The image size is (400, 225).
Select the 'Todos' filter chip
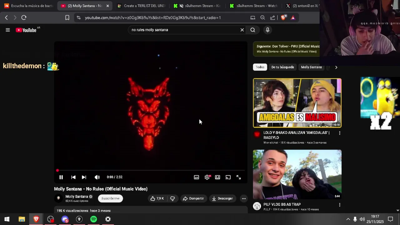pyautogui.click(x=260, y=67)
